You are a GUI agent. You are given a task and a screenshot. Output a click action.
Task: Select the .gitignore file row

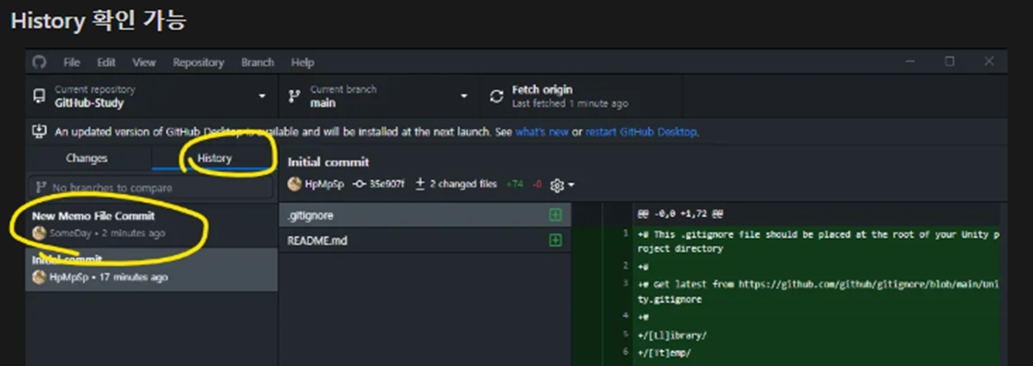[424, 216]
